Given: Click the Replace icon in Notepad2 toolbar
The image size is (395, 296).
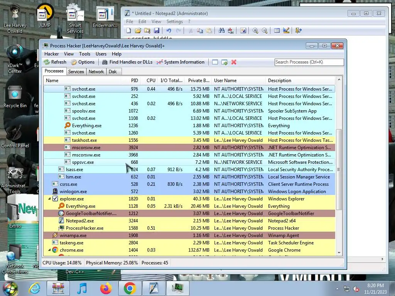Looking at the screenshot, I should click(231, 31).
